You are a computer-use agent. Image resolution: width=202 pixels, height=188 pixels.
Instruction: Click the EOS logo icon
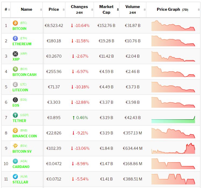[15, 100]
